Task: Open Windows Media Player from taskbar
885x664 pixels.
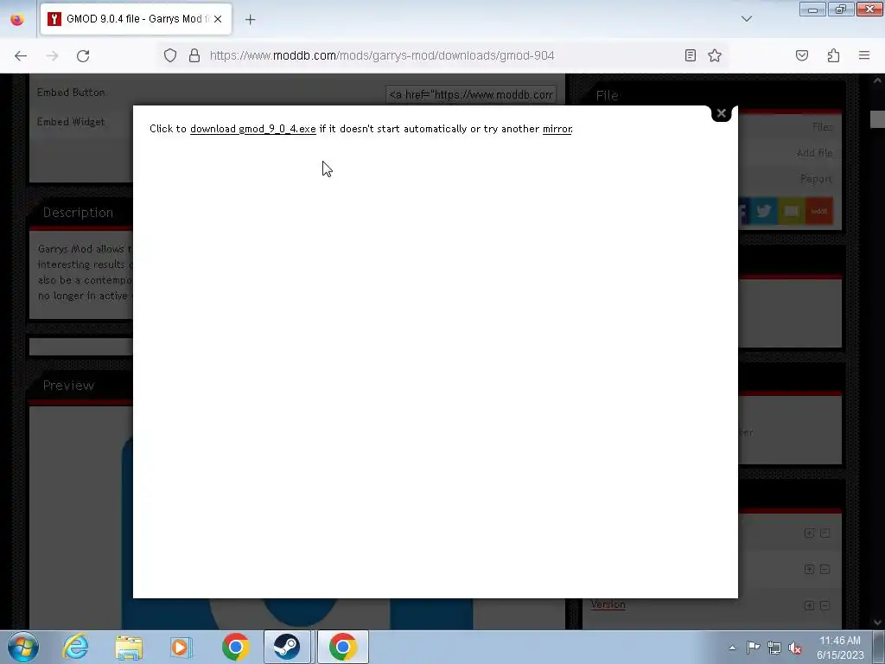Action: (x=181, y=647)
